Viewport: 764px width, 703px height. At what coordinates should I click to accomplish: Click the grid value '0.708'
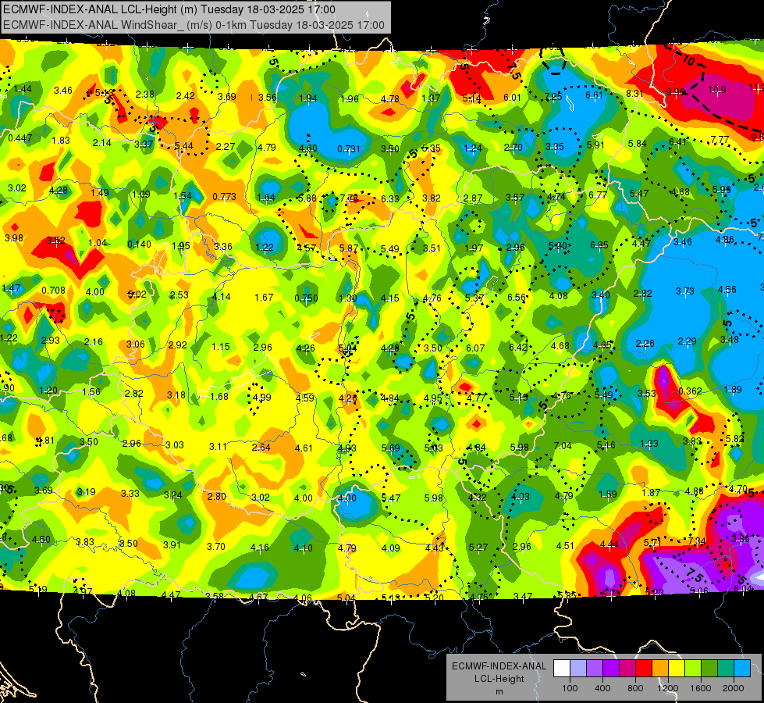pos(53,291)
